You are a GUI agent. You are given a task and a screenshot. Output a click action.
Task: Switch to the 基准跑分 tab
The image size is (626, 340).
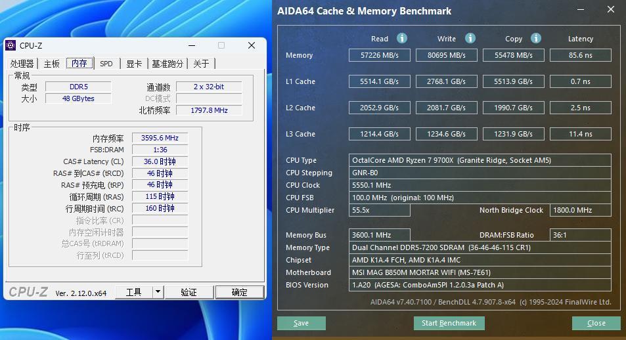coord(168,64)
